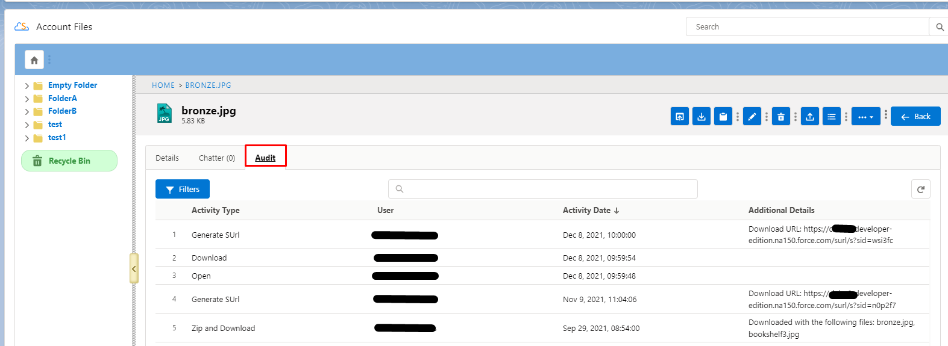Expand the FolderB tree node

(27, 112)
